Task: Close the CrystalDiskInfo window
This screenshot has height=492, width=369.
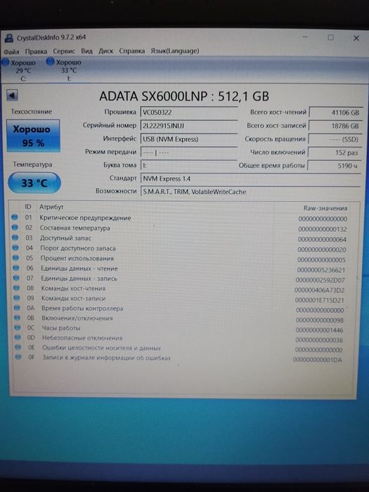Action: [356, 38]
